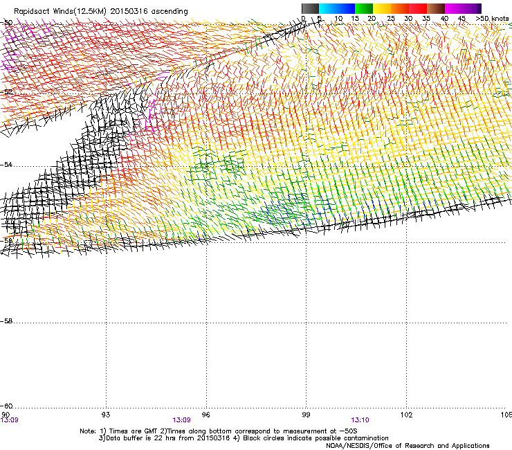Viewport: 512px width, 450px height.
Task: Select the legend scale value '35'
Action: pos(426,19)
